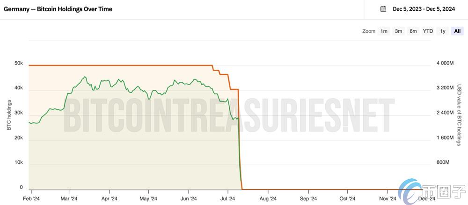Set zoom range to YTD
Image resolution: width=468 pixels, height=205 pixels.
tap(428, 31)
